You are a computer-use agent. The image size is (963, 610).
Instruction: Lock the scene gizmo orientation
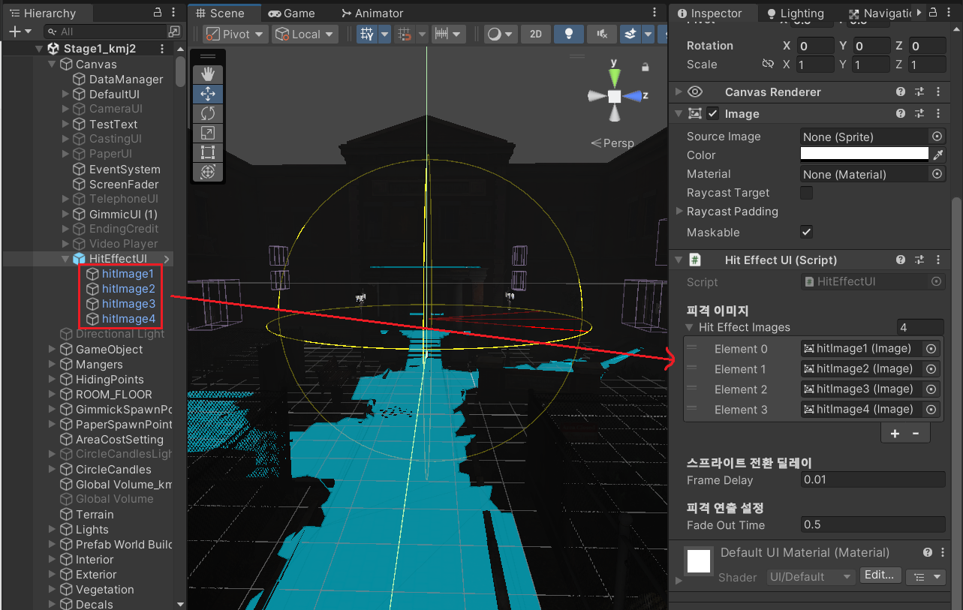(645, 68)
